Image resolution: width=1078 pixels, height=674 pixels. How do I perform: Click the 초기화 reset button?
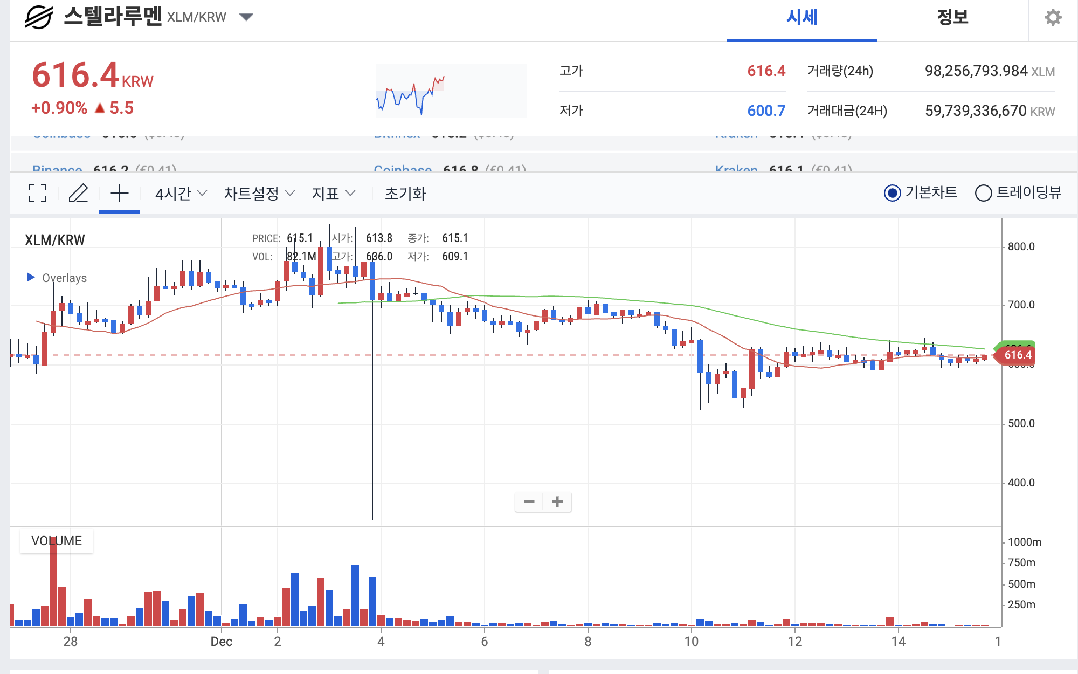pos(405,194)
